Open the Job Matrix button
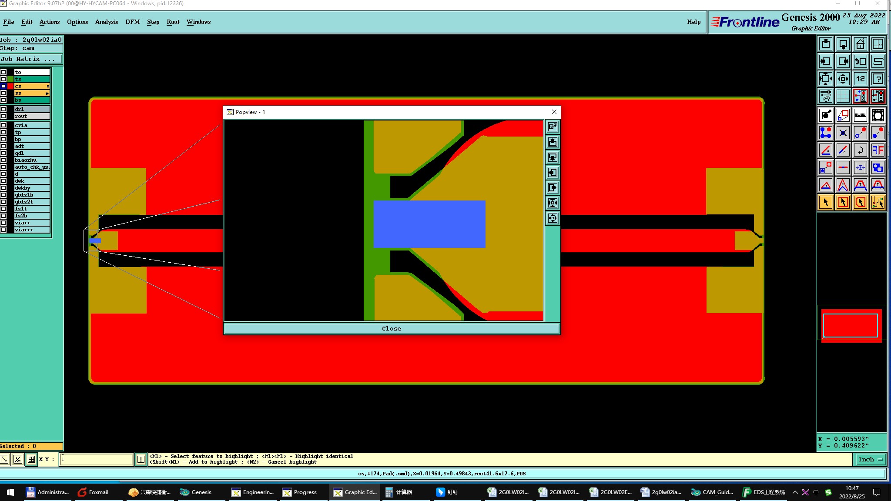Viewport: 891px width, 501px height. coord(31,59)
